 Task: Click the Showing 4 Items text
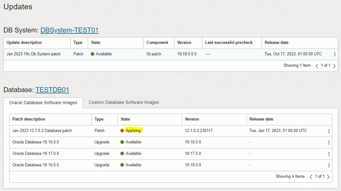(290, 176)
